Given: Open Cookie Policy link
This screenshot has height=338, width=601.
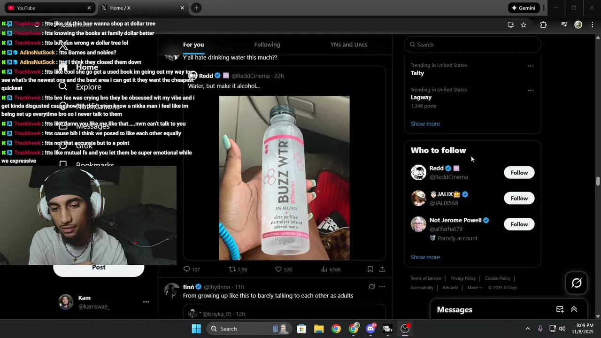Looking at the screenshot, I should (498, 278).
